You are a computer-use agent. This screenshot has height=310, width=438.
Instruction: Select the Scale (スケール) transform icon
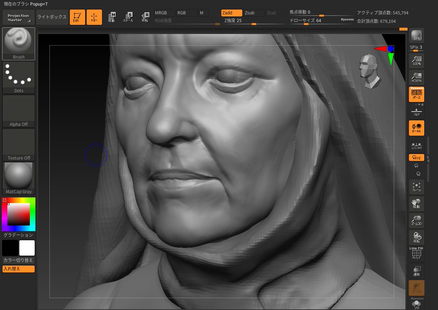[128, 17]
